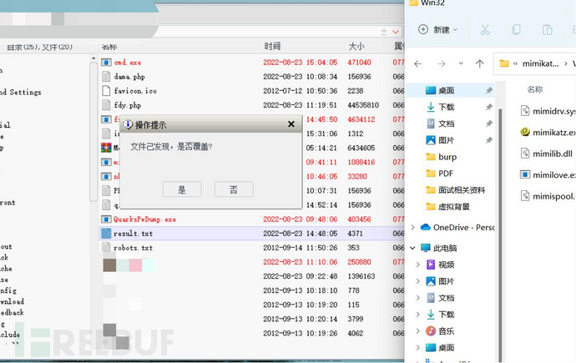The width and height of the screenshot is (576, 363).
Task: Unpin 桌面 using its pin icon
Action: [x=489, y=90]
